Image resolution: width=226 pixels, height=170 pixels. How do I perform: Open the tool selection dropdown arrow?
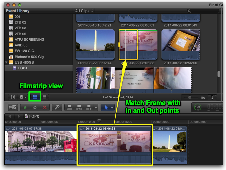[112, 108]
